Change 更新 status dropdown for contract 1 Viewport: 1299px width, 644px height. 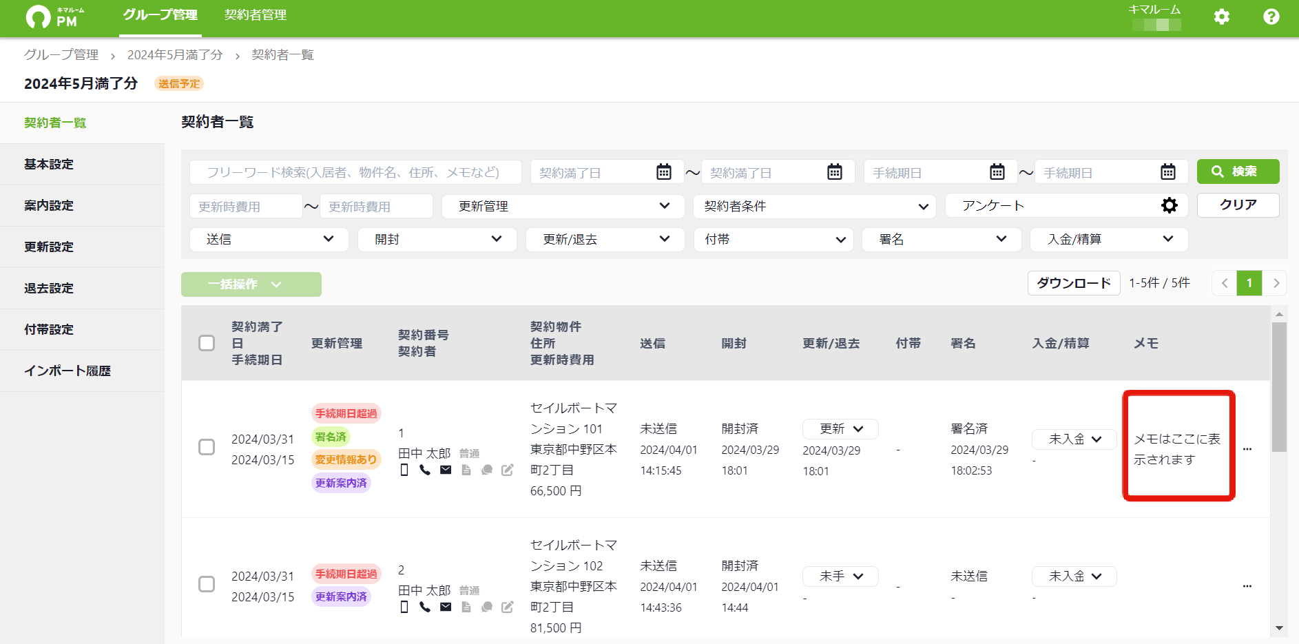pos(840,428)
